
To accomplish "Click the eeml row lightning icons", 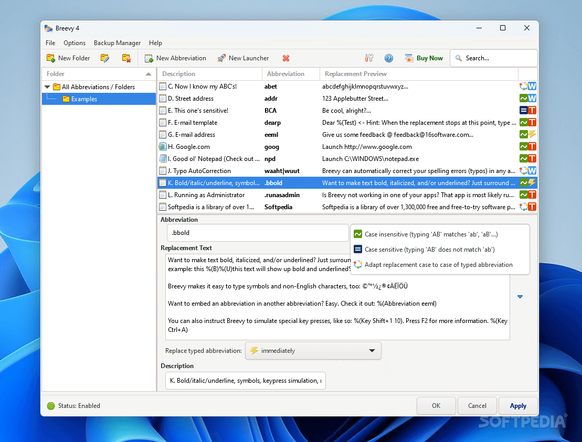I will [528, 135].
